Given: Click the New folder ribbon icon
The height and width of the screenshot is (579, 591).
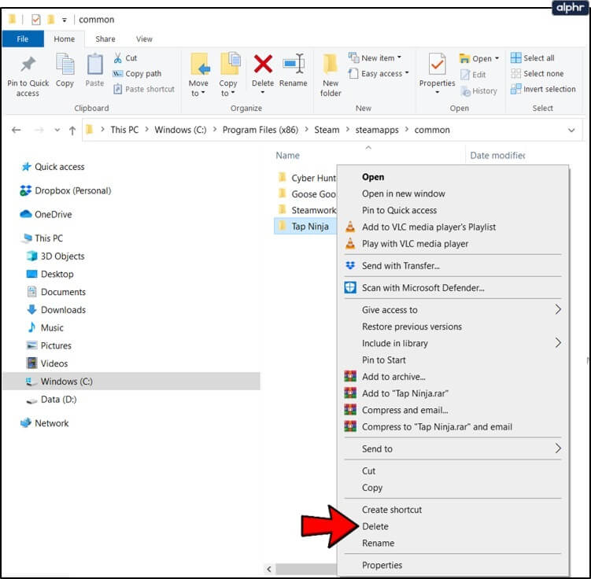Looking at the screenshot, I should pyautogui.click(x=331, y=64).
